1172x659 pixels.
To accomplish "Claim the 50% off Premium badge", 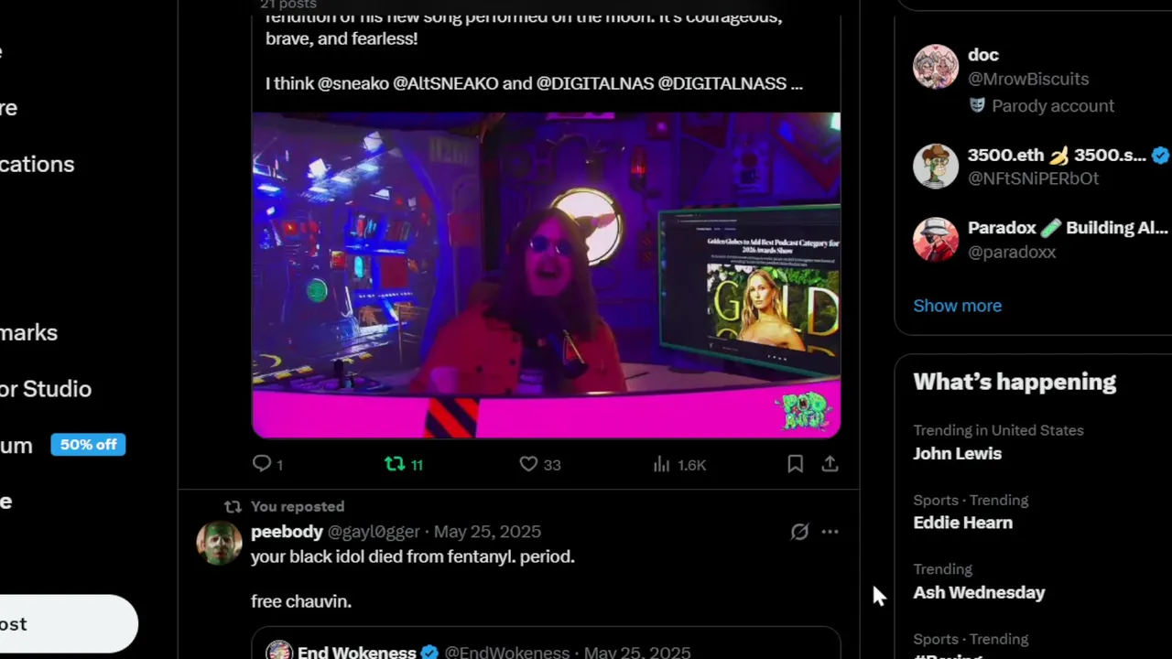I will pyautogui.click(x=88, y=445).
